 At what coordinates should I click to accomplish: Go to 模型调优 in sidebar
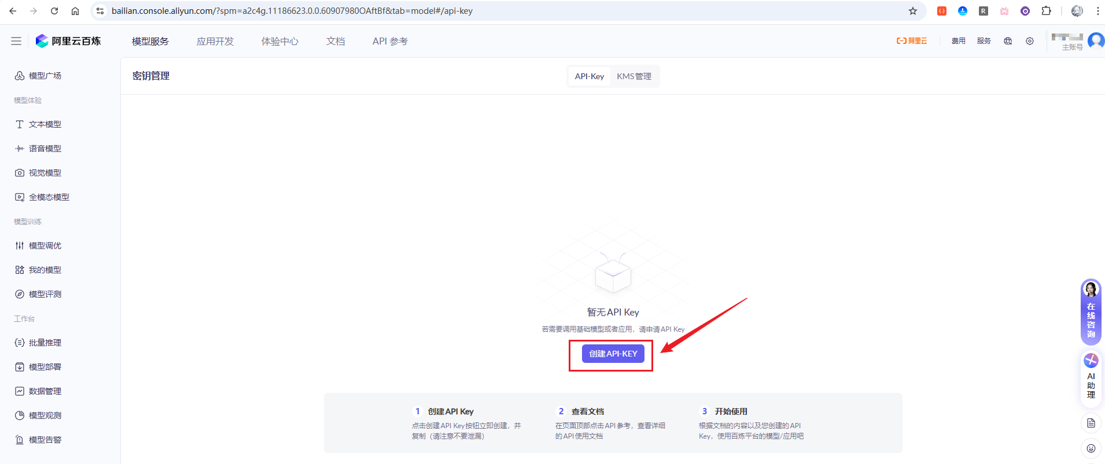(45, 246)
